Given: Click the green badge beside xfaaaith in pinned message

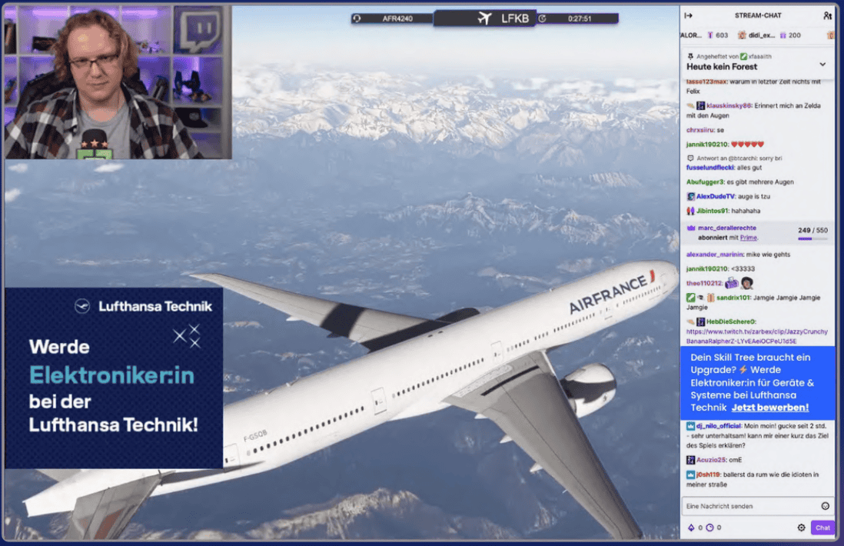Looking at the screenshot, I should point(743,56).
